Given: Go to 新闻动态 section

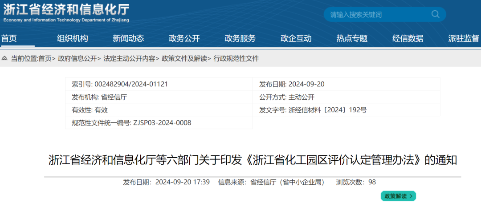Looking at the screenshot, I should pyautogui.click(x=128, y=38).
